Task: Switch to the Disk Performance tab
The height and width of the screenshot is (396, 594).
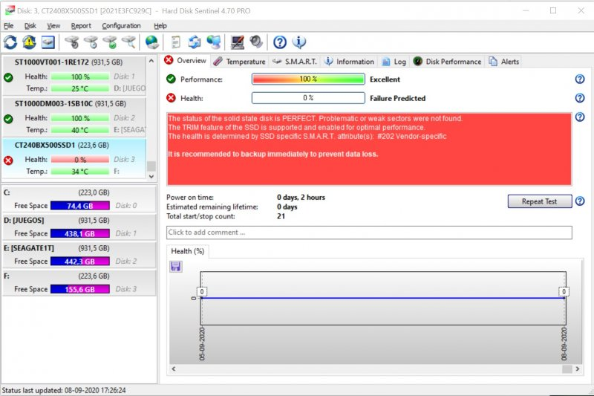Action: tap(448, 62)
